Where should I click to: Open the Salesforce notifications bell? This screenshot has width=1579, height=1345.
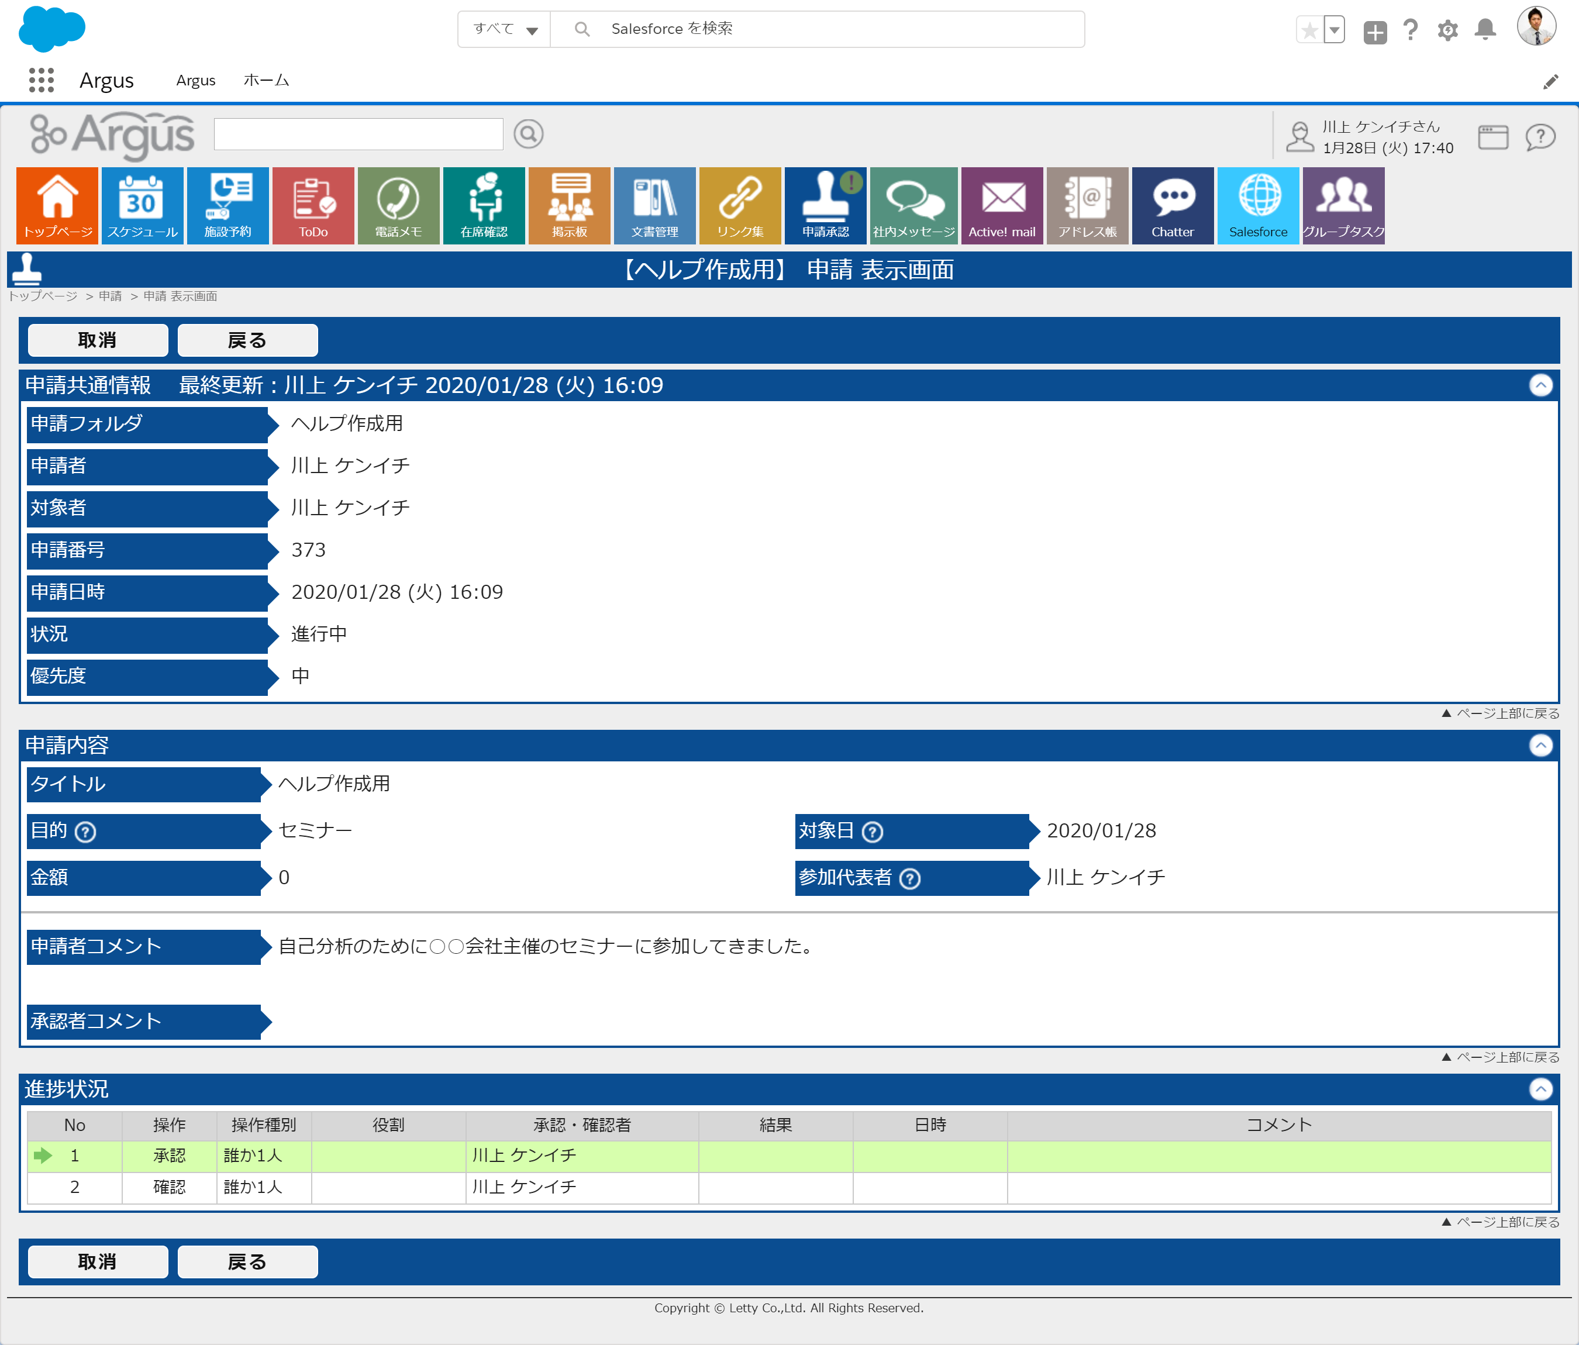[1485, 30]
